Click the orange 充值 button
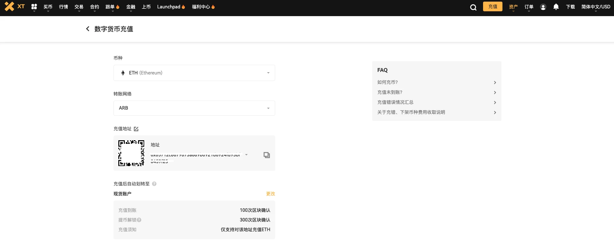 click(x=492, y=6)
